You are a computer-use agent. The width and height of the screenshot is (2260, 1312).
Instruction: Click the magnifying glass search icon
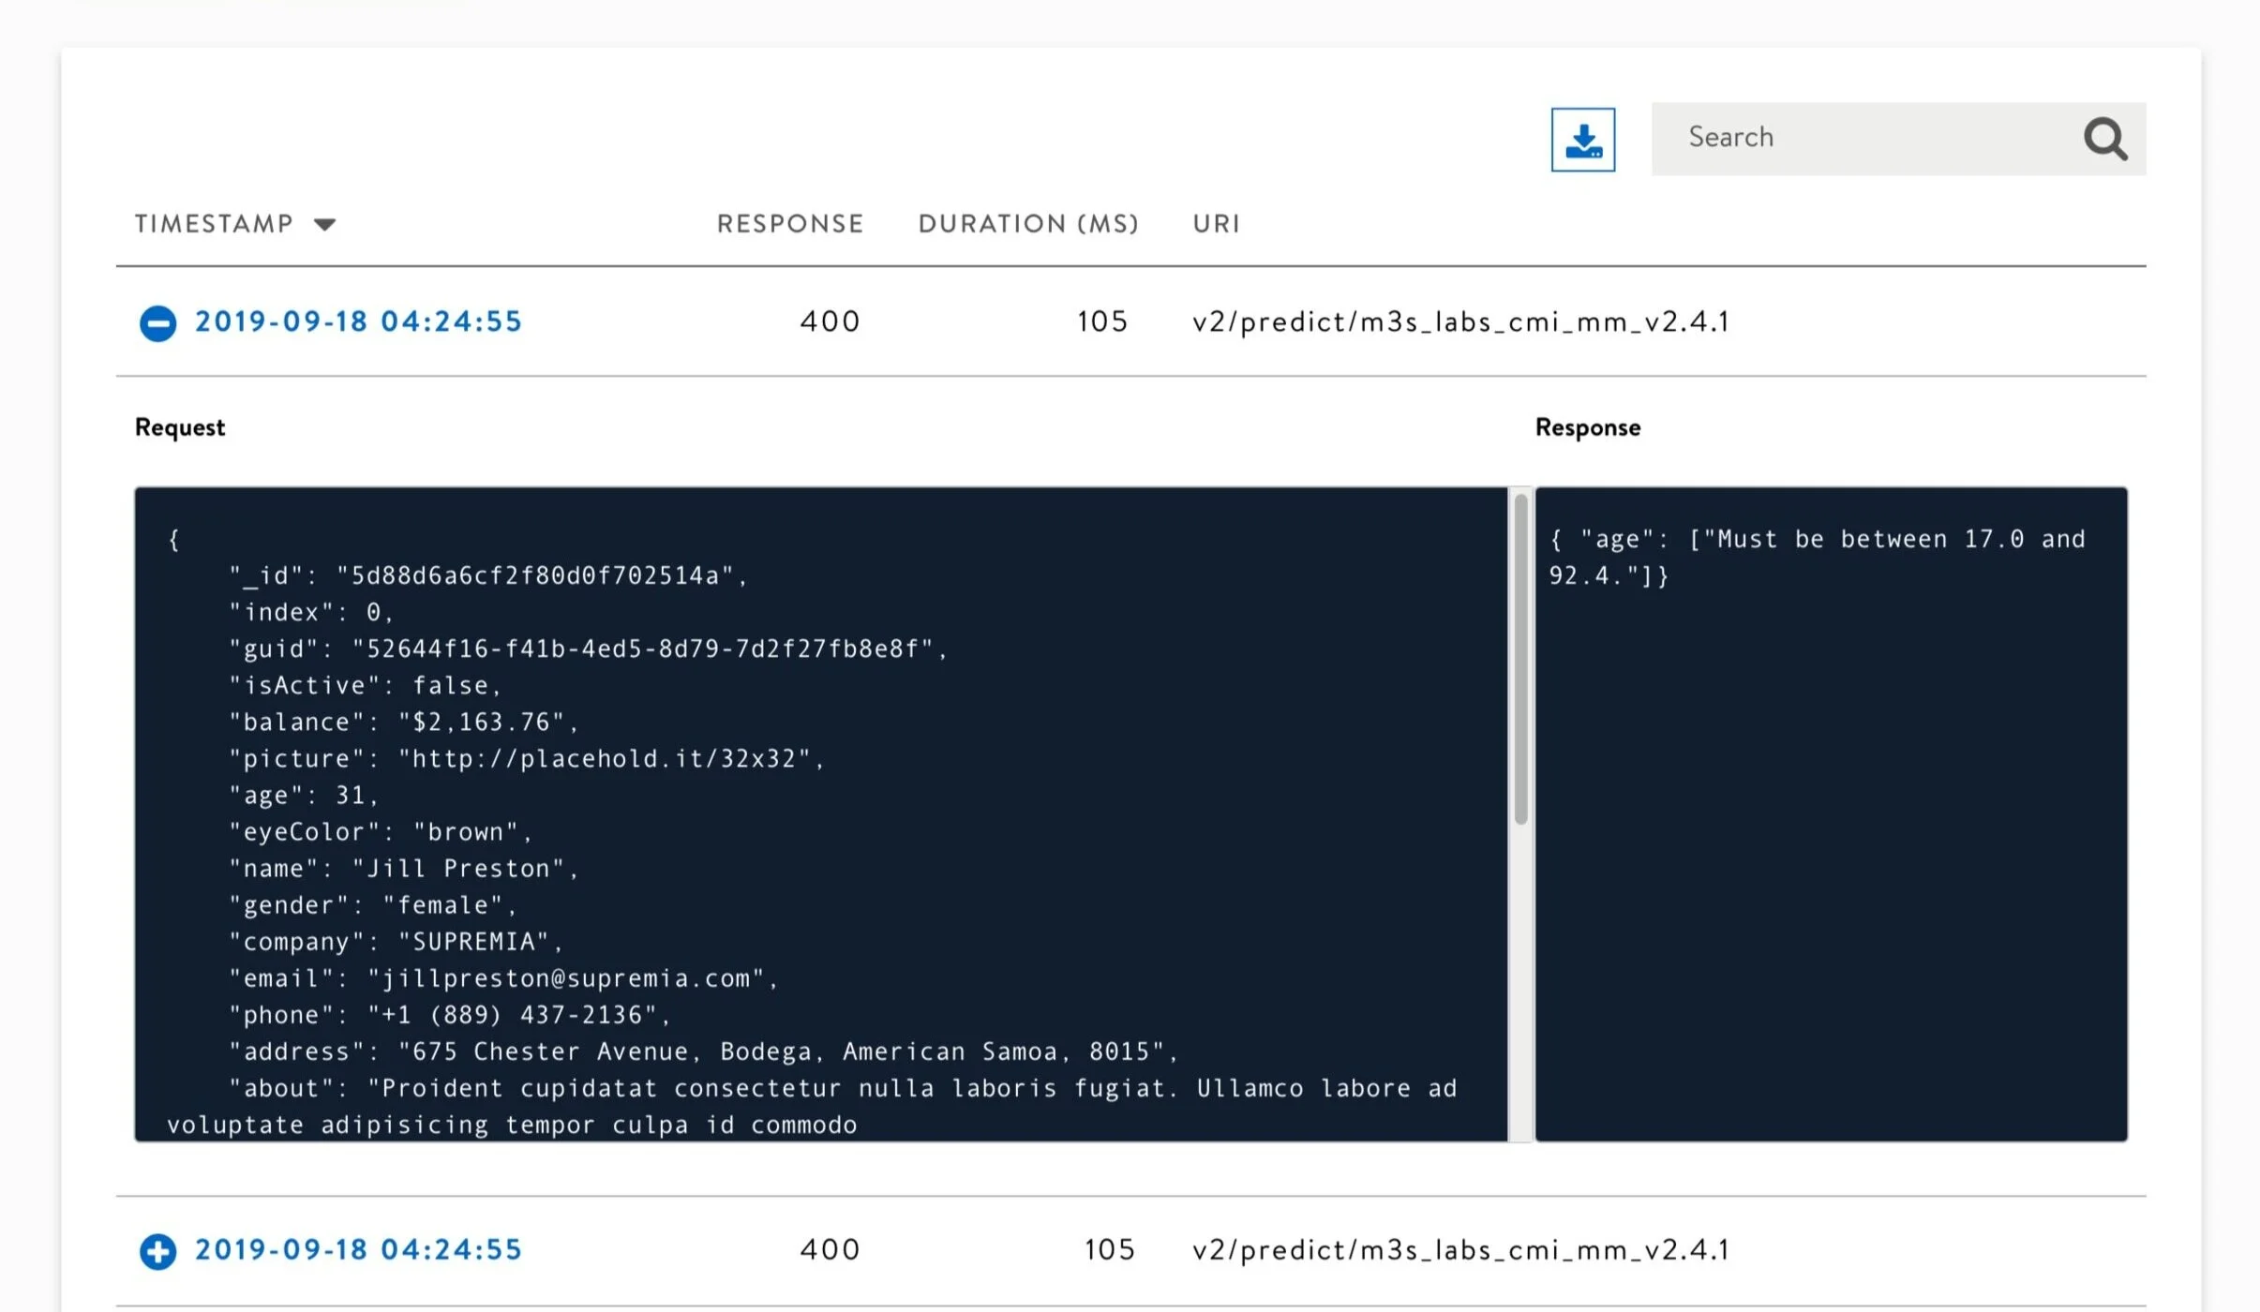coord(2104,140)
